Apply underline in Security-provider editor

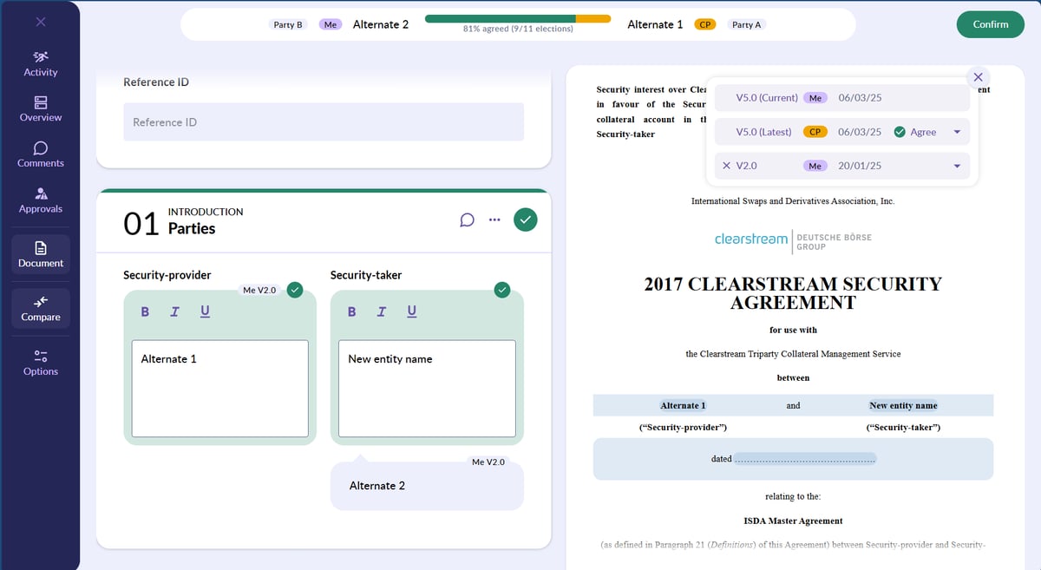[205, 311]
